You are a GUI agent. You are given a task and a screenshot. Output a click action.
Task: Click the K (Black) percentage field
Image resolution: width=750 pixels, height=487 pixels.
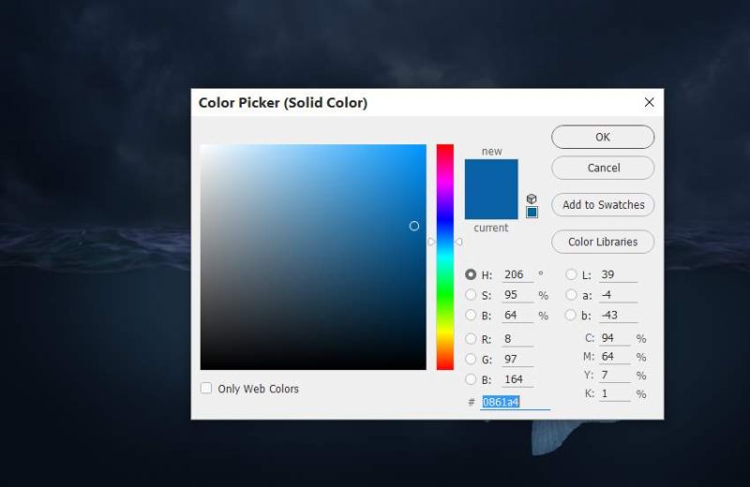coord(614,394)
